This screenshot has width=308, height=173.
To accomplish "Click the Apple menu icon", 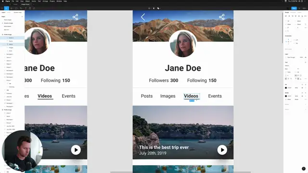I will (x=3, y=1).
